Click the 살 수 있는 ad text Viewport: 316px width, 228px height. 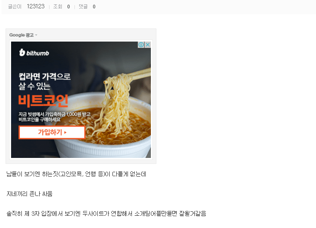[x=34, y=86]
